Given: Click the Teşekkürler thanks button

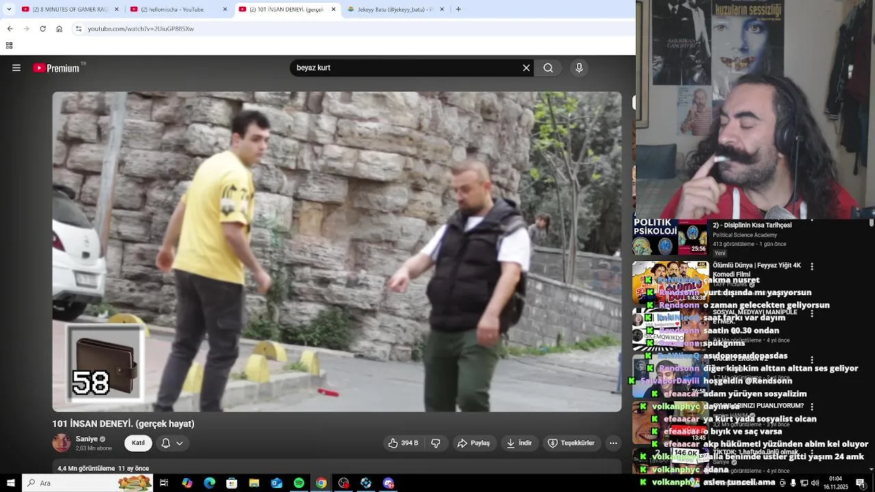Looking at the screenshot, I should pyautogui.click(x=571, y=443).
